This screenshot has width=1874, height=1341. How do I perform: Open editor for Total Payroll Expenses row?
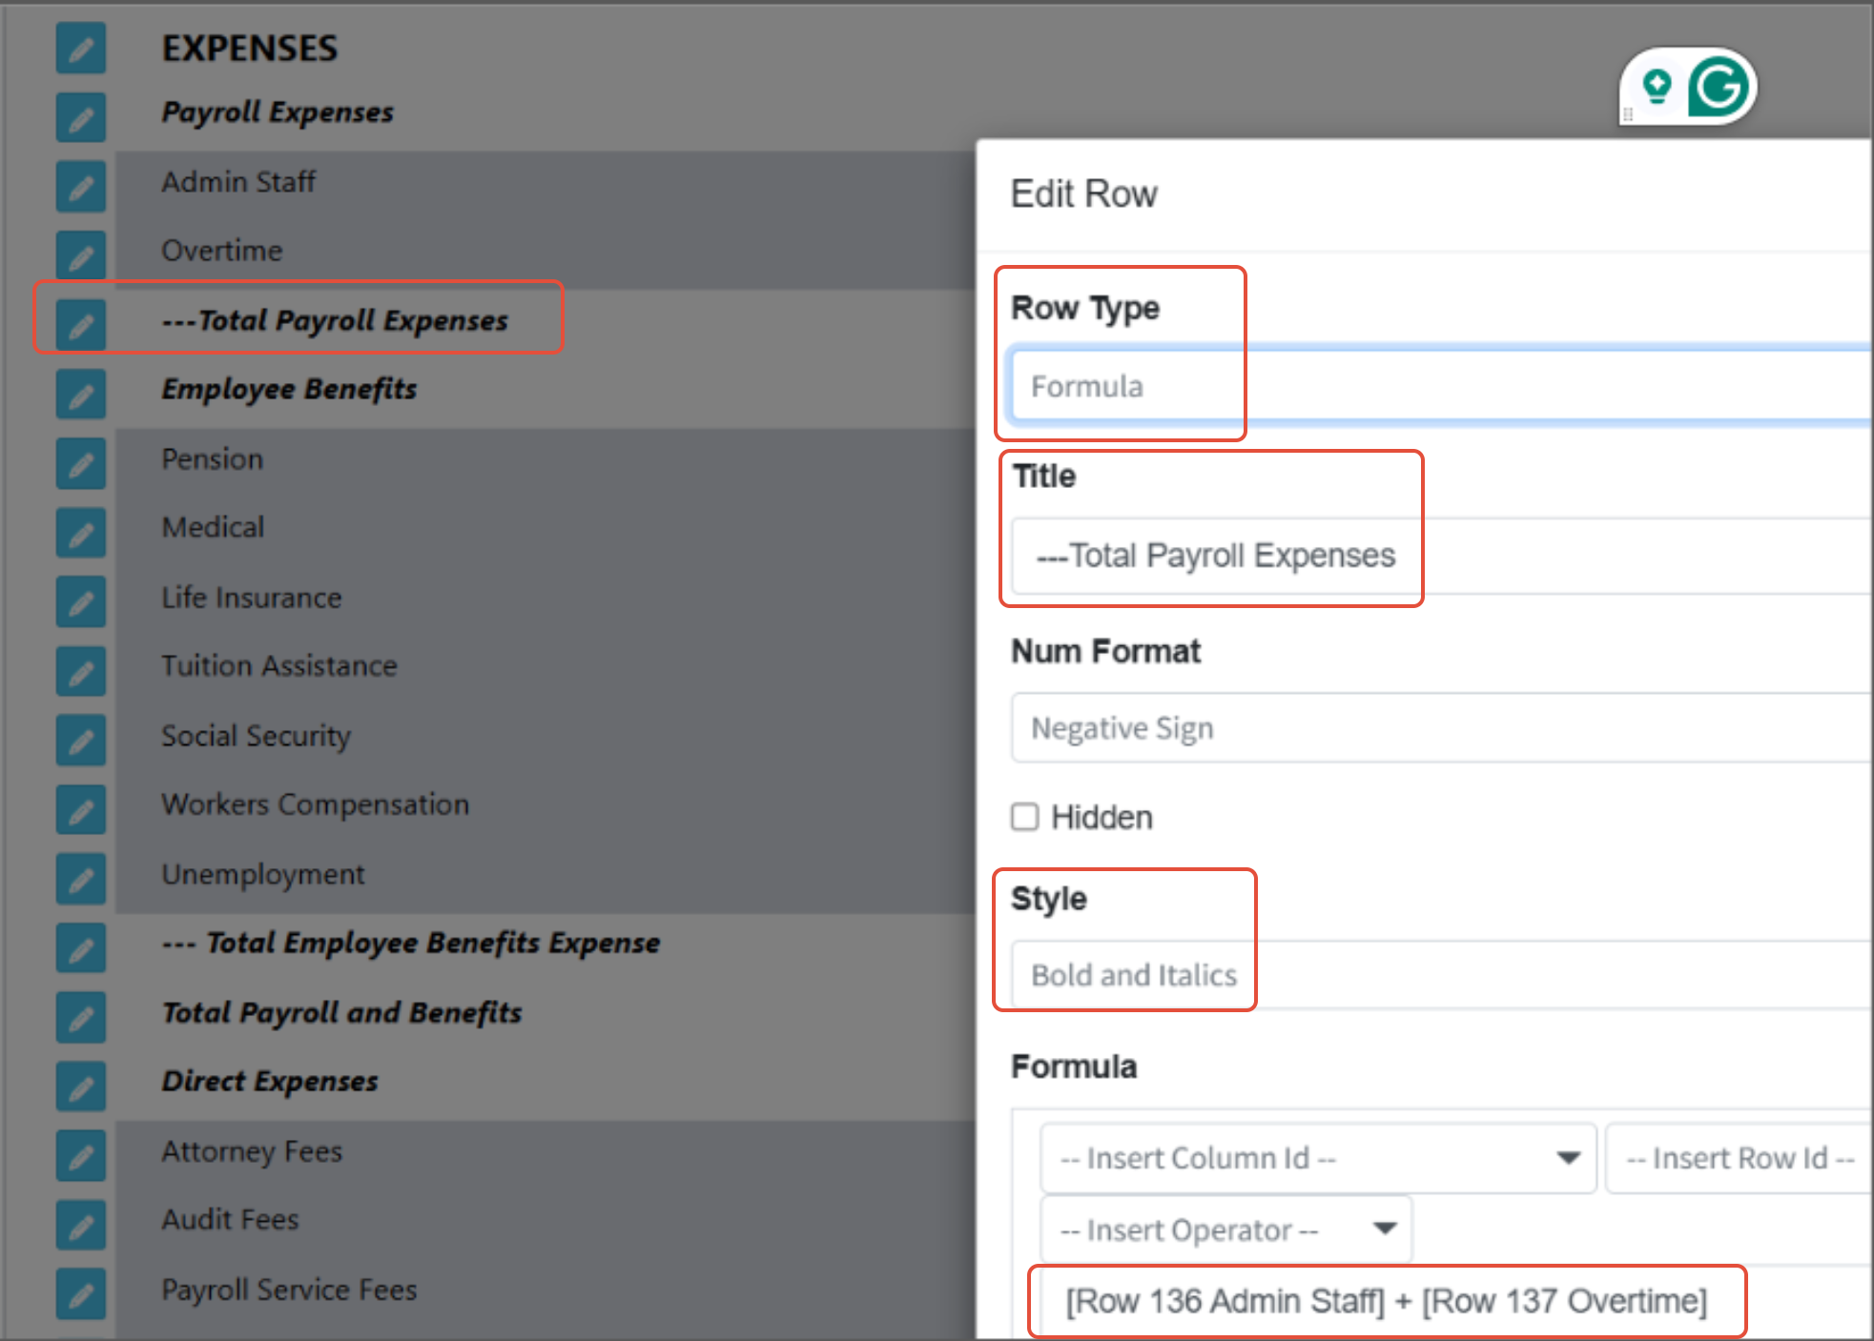click(80, 325)
